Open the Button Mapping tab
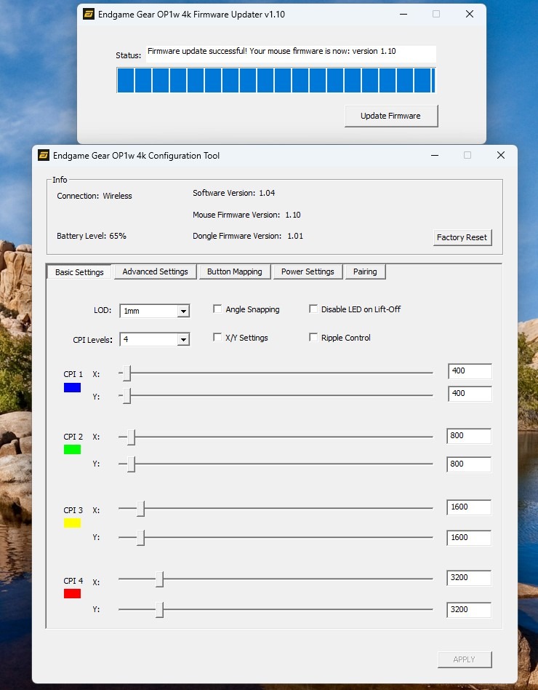The width and height of the screenshot is (538, 690). coord(234,271)
